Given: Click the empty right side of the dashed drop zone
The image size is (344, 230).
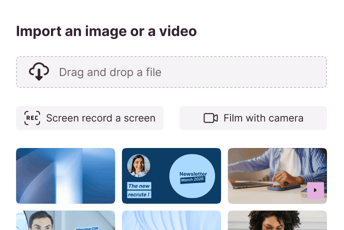Looking at the screenshot, I should [260, 72].
